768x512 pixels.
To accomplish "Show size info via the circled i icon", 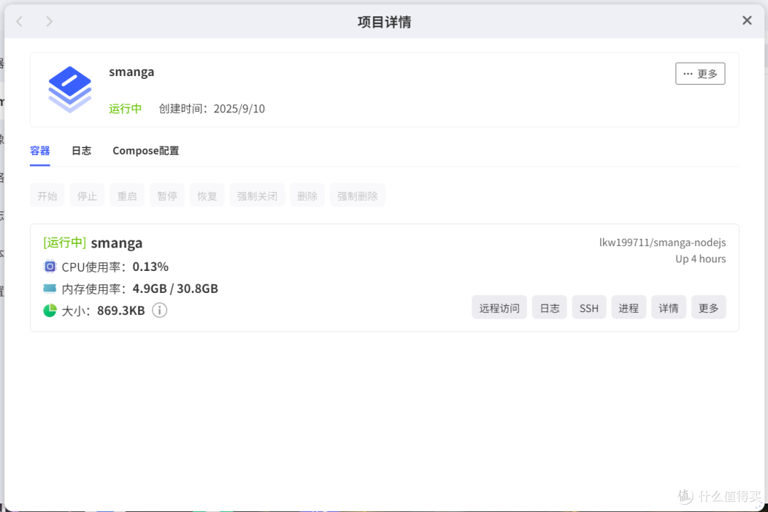I will click(x=160, y=310).
